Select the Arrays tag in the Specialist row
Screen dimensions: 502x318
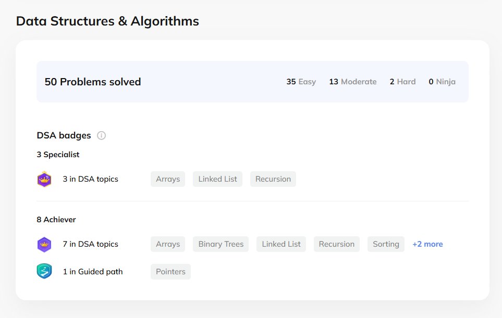(168, 179)
